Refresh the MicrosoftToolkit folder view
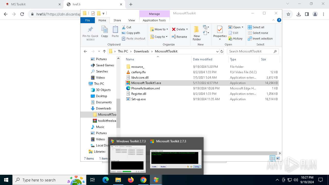Image resolution: width=329 pixels, height=185 pixels. click(222, 51)
